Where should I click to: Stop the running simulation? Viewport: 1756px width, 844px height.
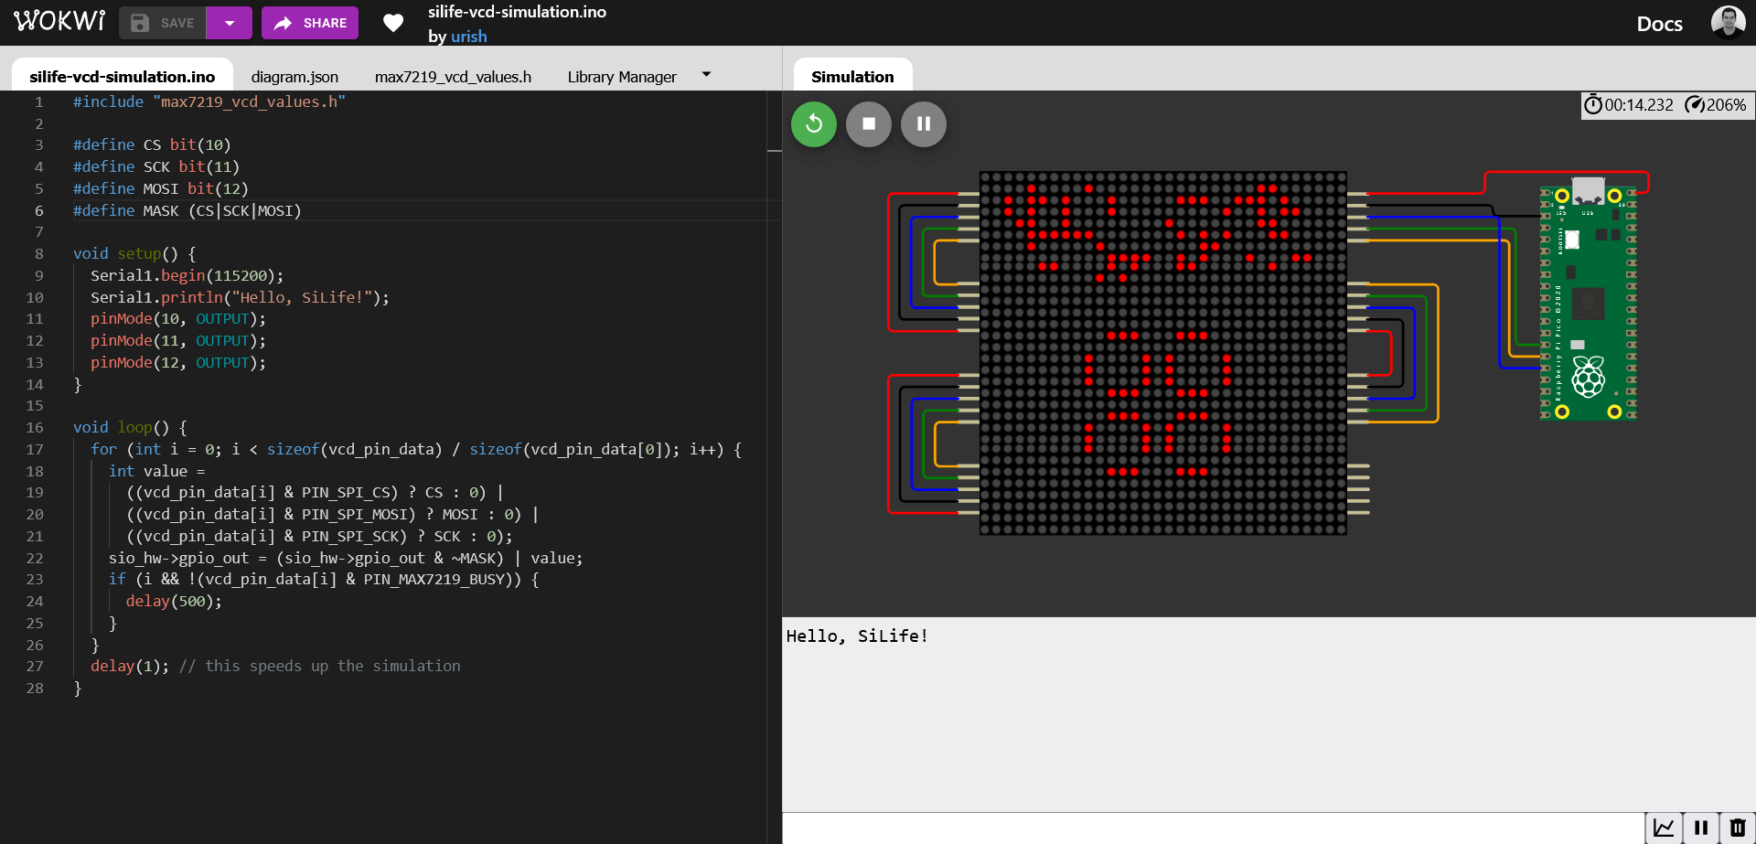pos(869,124)
